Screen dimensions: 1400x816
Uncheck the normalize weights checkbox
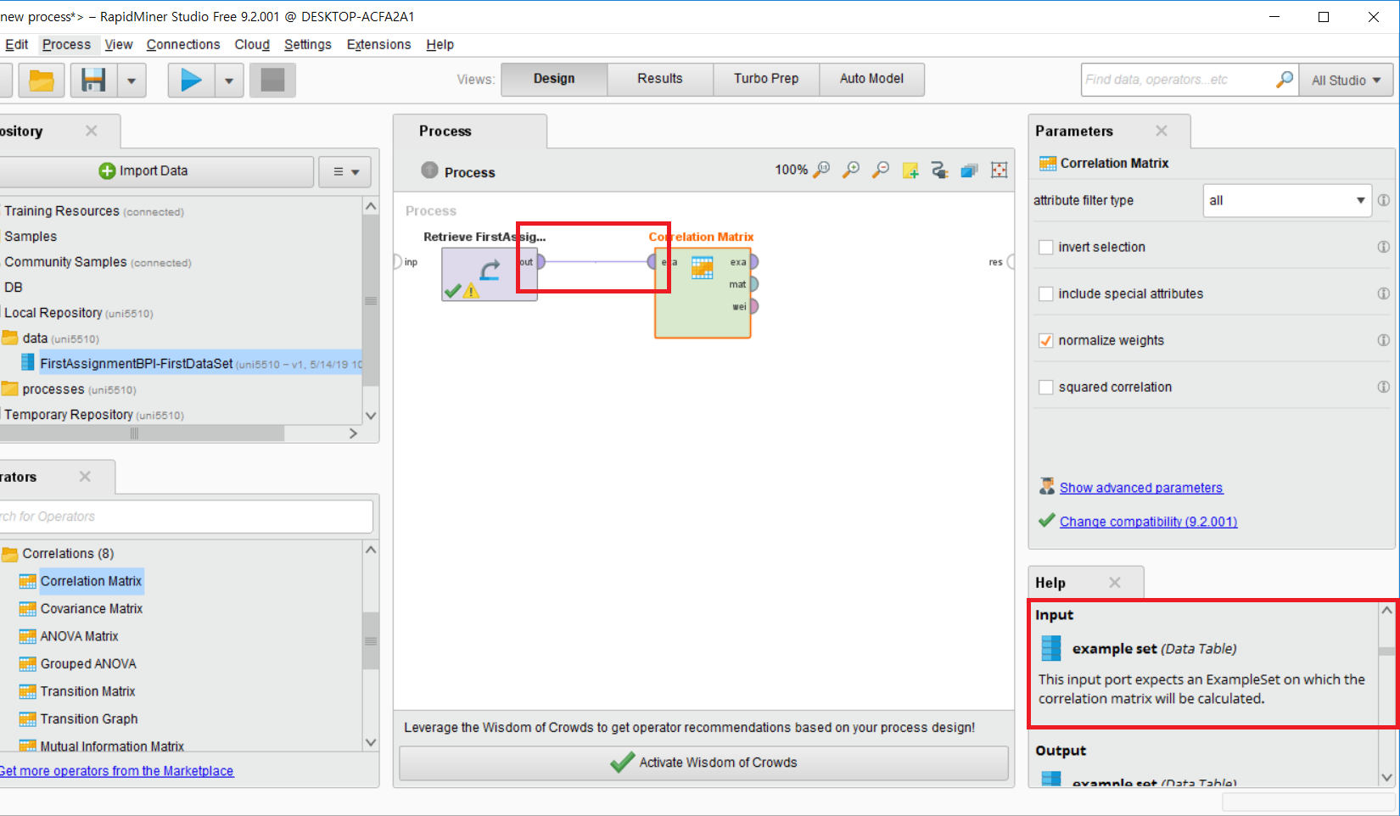pos(1046,340)
